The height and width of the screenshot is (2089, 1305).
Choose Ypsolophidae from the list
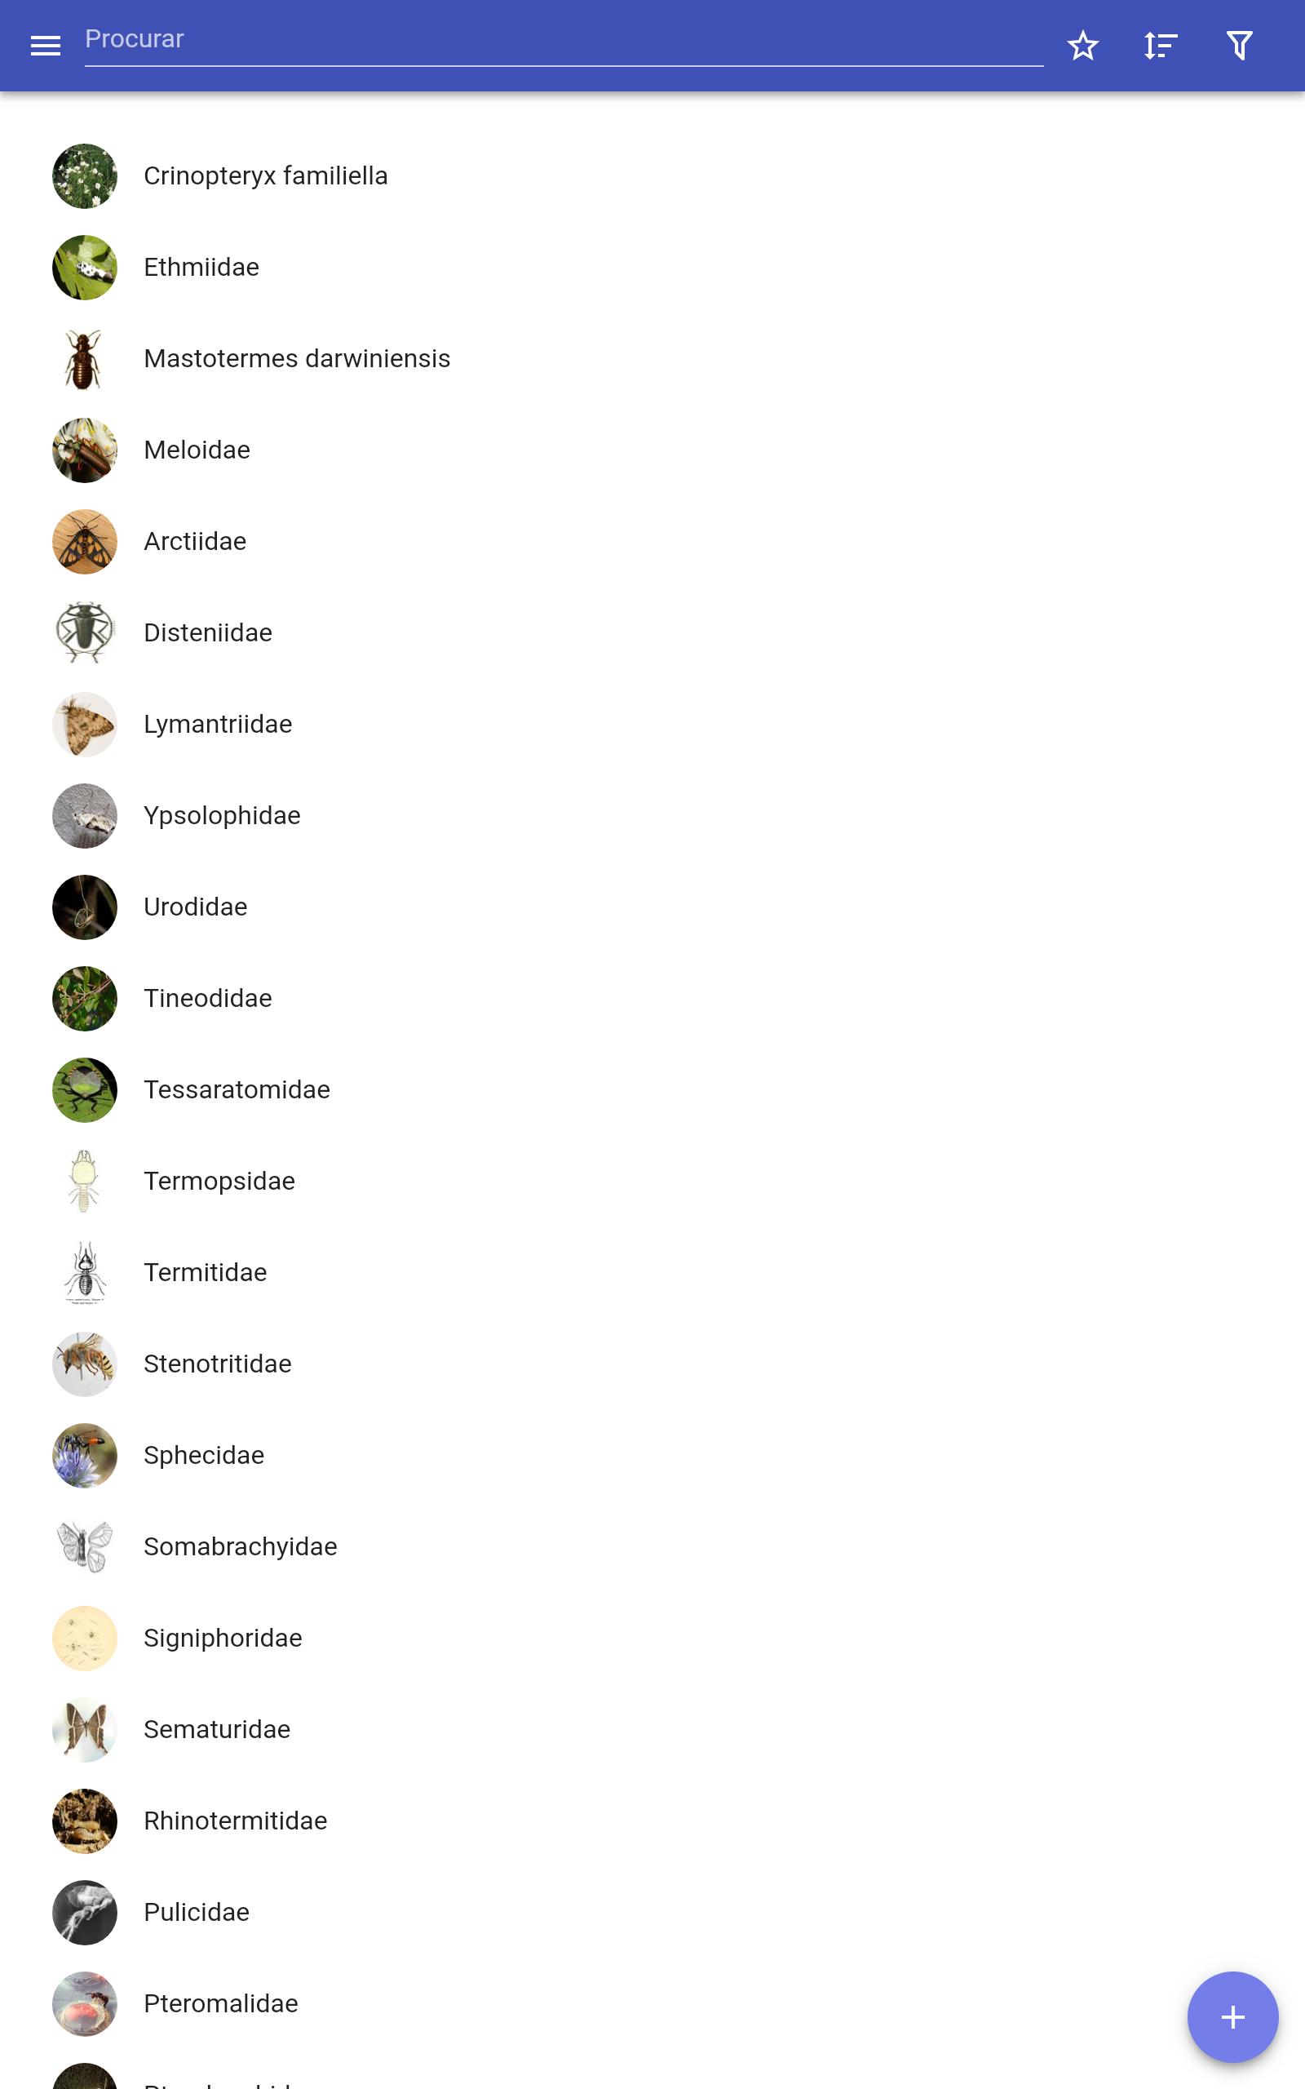tap(652, 816)
